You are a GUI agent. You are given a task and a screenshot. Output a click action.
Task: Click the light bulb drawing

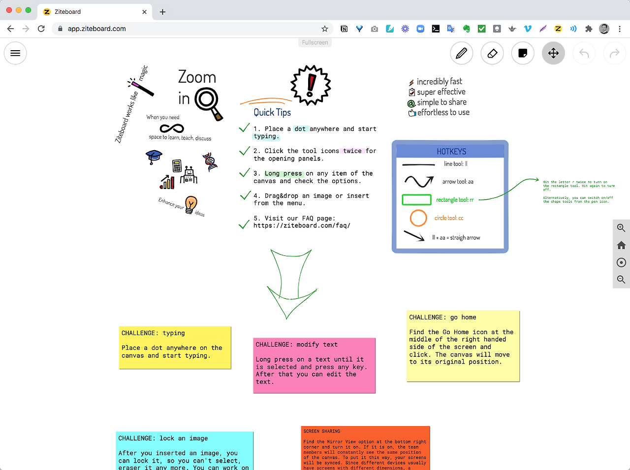coord(191,204)
